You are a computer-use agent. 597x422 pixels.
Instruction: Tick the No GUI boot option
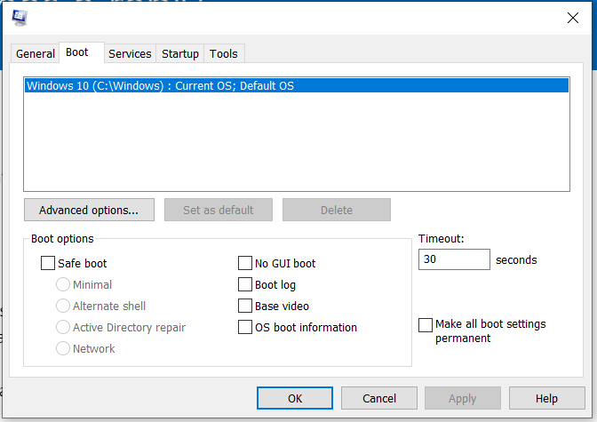pyautogui.click(x=245, y=263)
